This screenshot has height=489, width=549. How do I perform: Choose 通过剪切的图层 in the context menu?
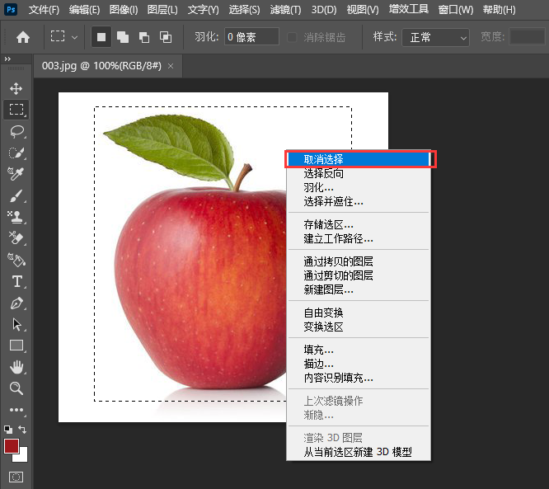click(x=359, y=275)
